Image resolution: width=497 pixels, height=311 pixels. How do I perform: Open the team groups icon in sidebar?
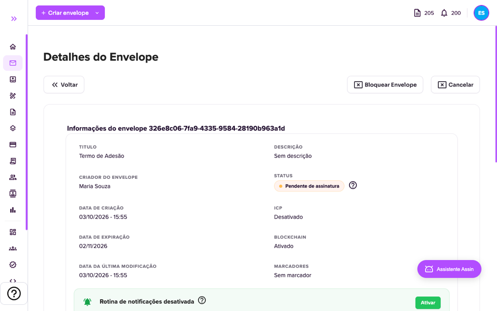[x=13, y=248]
